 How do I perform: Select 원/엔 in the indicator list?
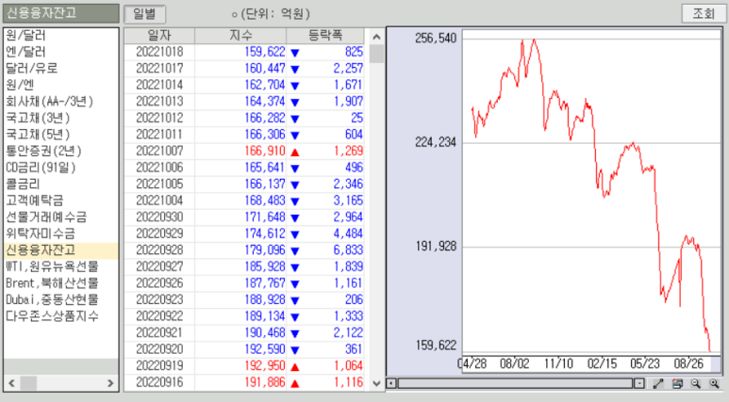tap(60, 85)
